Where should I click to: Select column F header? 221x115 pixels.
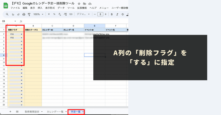coord(116,26)
